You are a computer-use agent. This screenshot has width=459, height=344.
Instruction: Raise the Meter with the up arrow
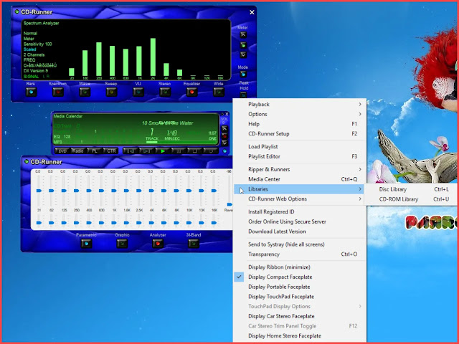(243, 35)
